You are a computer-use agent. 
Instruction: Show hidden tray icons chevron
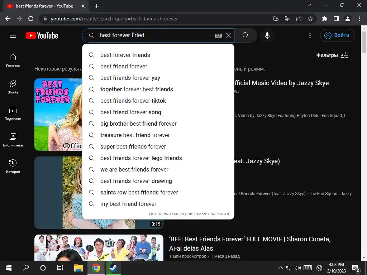(280, 268)
